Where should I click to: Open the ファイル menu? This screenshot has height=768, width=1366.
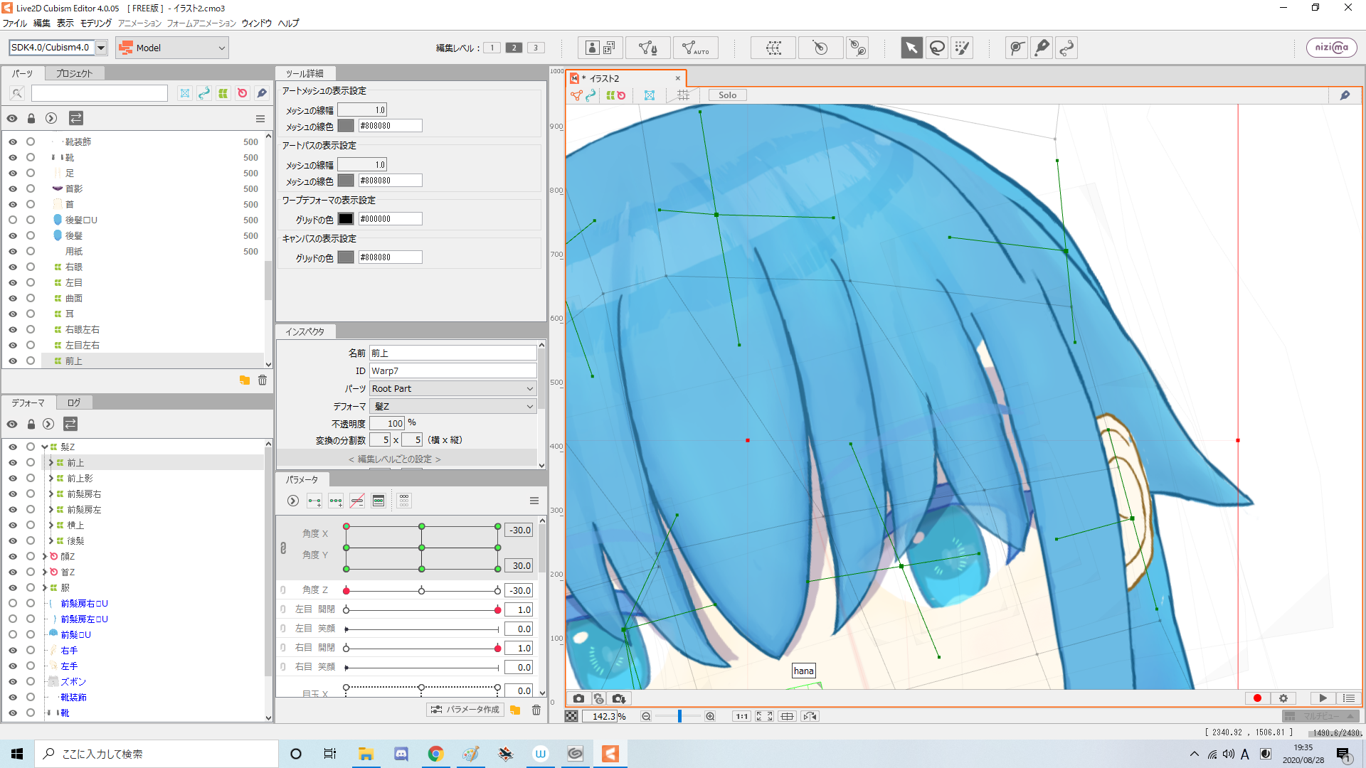15,23
